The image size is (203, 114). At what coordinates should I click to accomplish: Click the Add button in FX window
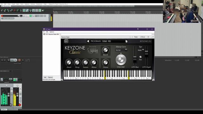45,77
